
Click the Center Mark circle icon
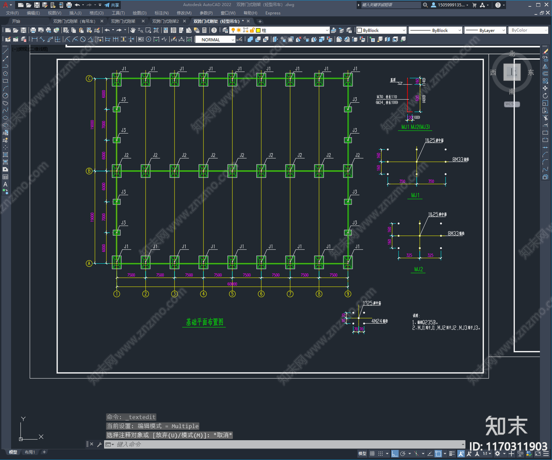click(x=149, y=39)
